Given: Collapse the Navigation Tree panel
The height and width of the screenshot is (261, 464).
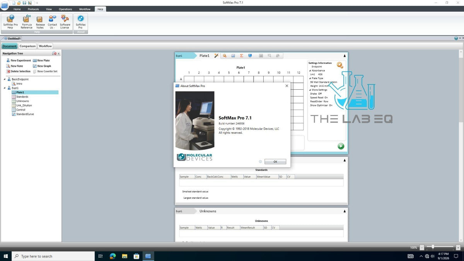Looking at the screenshot, I should [59, 54].
